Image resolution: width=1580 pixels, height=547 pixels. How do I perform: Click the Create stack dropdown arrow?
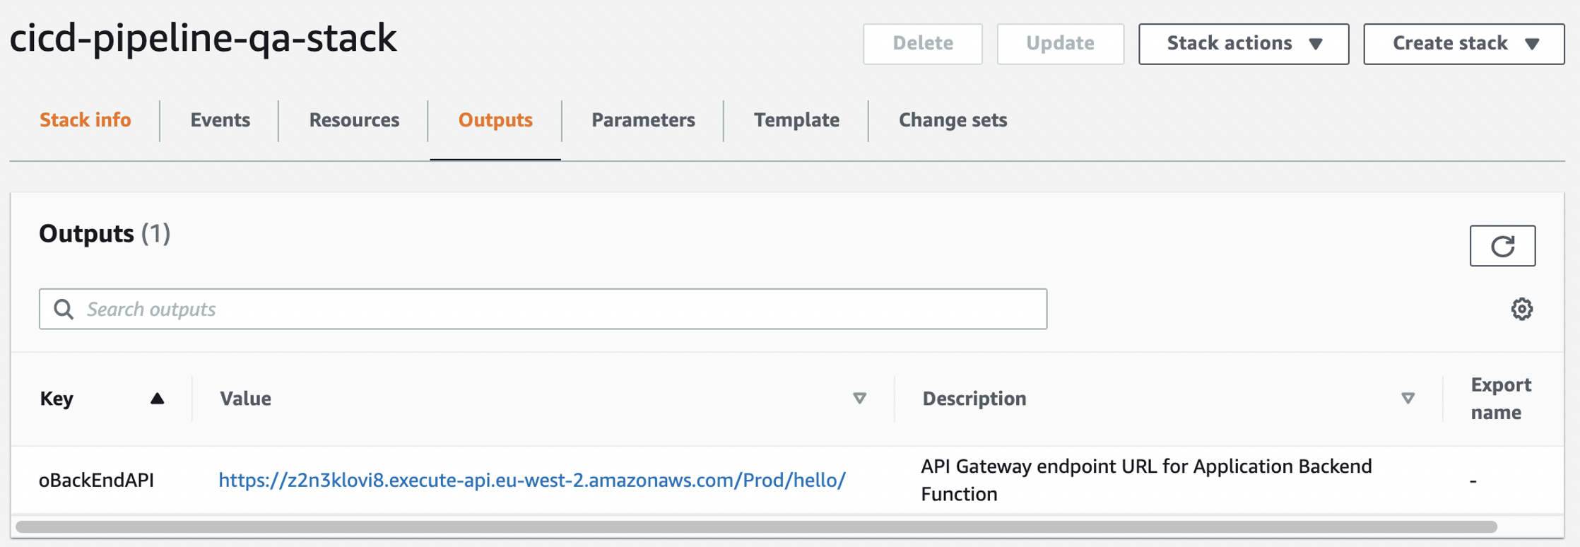pos(1533,43)
